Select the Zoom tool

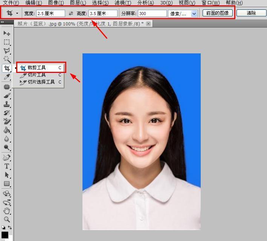(x=7, y=220)
